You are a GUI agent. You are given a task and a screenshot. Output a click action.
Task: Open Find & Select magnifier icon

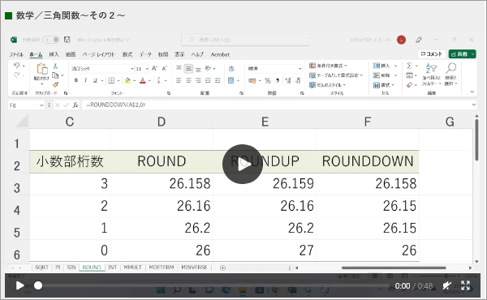click(x=450, y=67)
